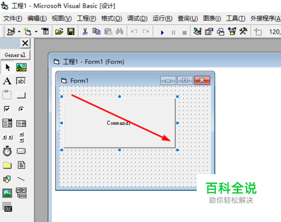Open the Properties Window
The image size is (281, 222).
tap(209, 31)
